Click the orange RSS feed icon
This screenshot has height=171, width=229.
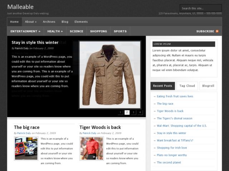[x=217, y=31]
